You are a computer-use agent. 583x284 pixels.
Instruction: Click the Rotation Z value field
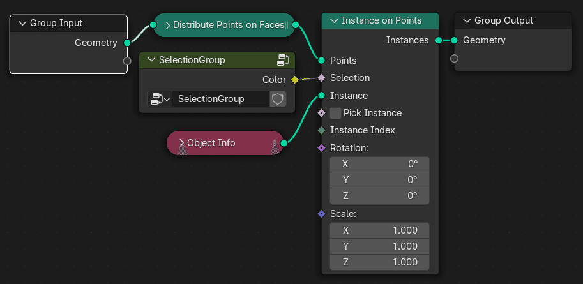pos(379,195)
